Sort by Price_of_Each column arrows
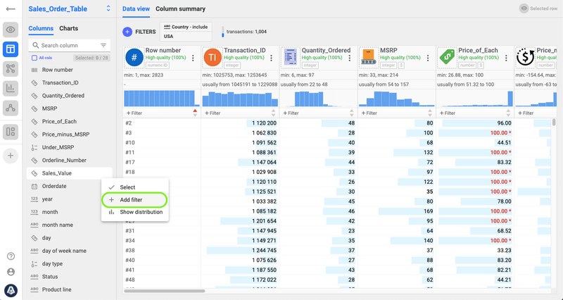 click(x=508, y=113)
